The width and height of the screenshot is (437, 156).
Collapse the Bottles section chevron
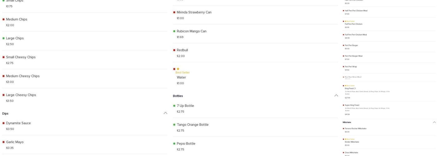[x=336, y=95]
